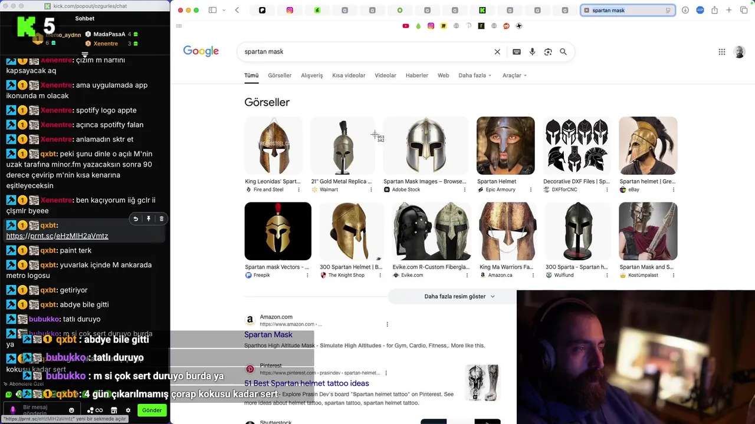Open the Google account avatar

pos(739,52)
